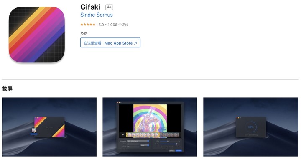301x159 pixels.
Task: Open the pixels unit dropdown beside width
Action: click(145, 145)
